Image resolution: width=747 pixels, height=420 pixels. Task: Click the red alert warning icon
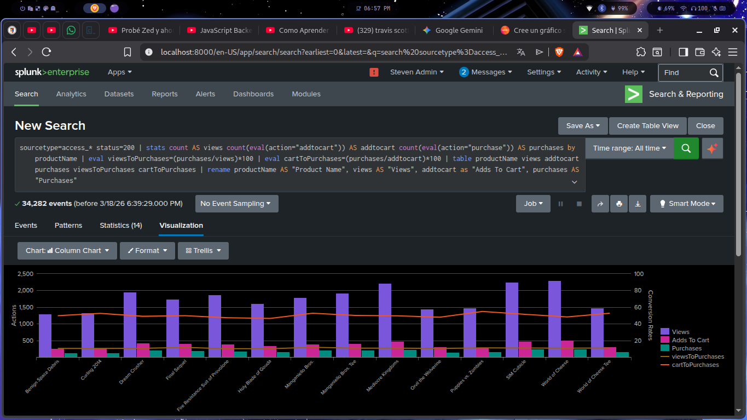pyautogui.click(x=374, y=72)
